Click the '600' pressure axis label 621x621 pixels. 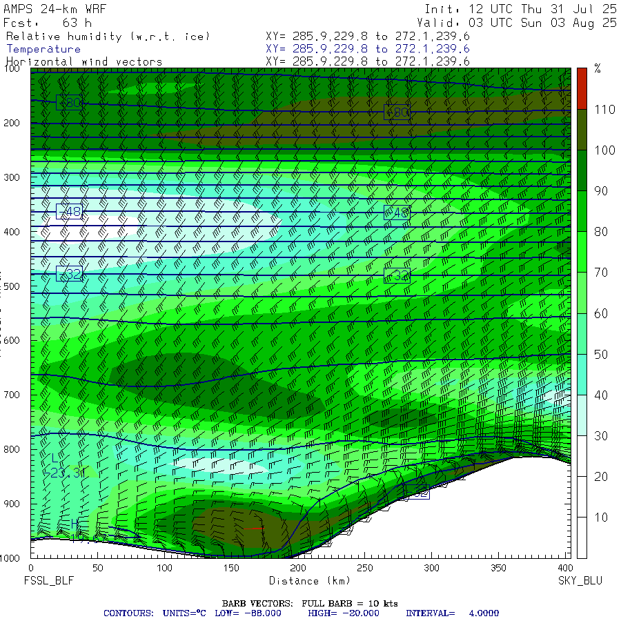tap(12, 341)
